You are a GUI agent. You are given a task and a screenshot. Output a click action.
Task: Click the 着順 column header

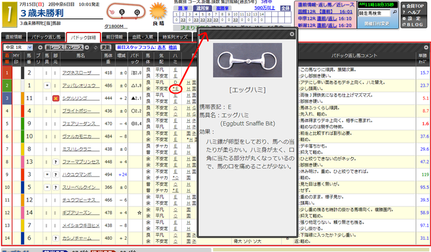pyautogui.click(x=7, y=58)
